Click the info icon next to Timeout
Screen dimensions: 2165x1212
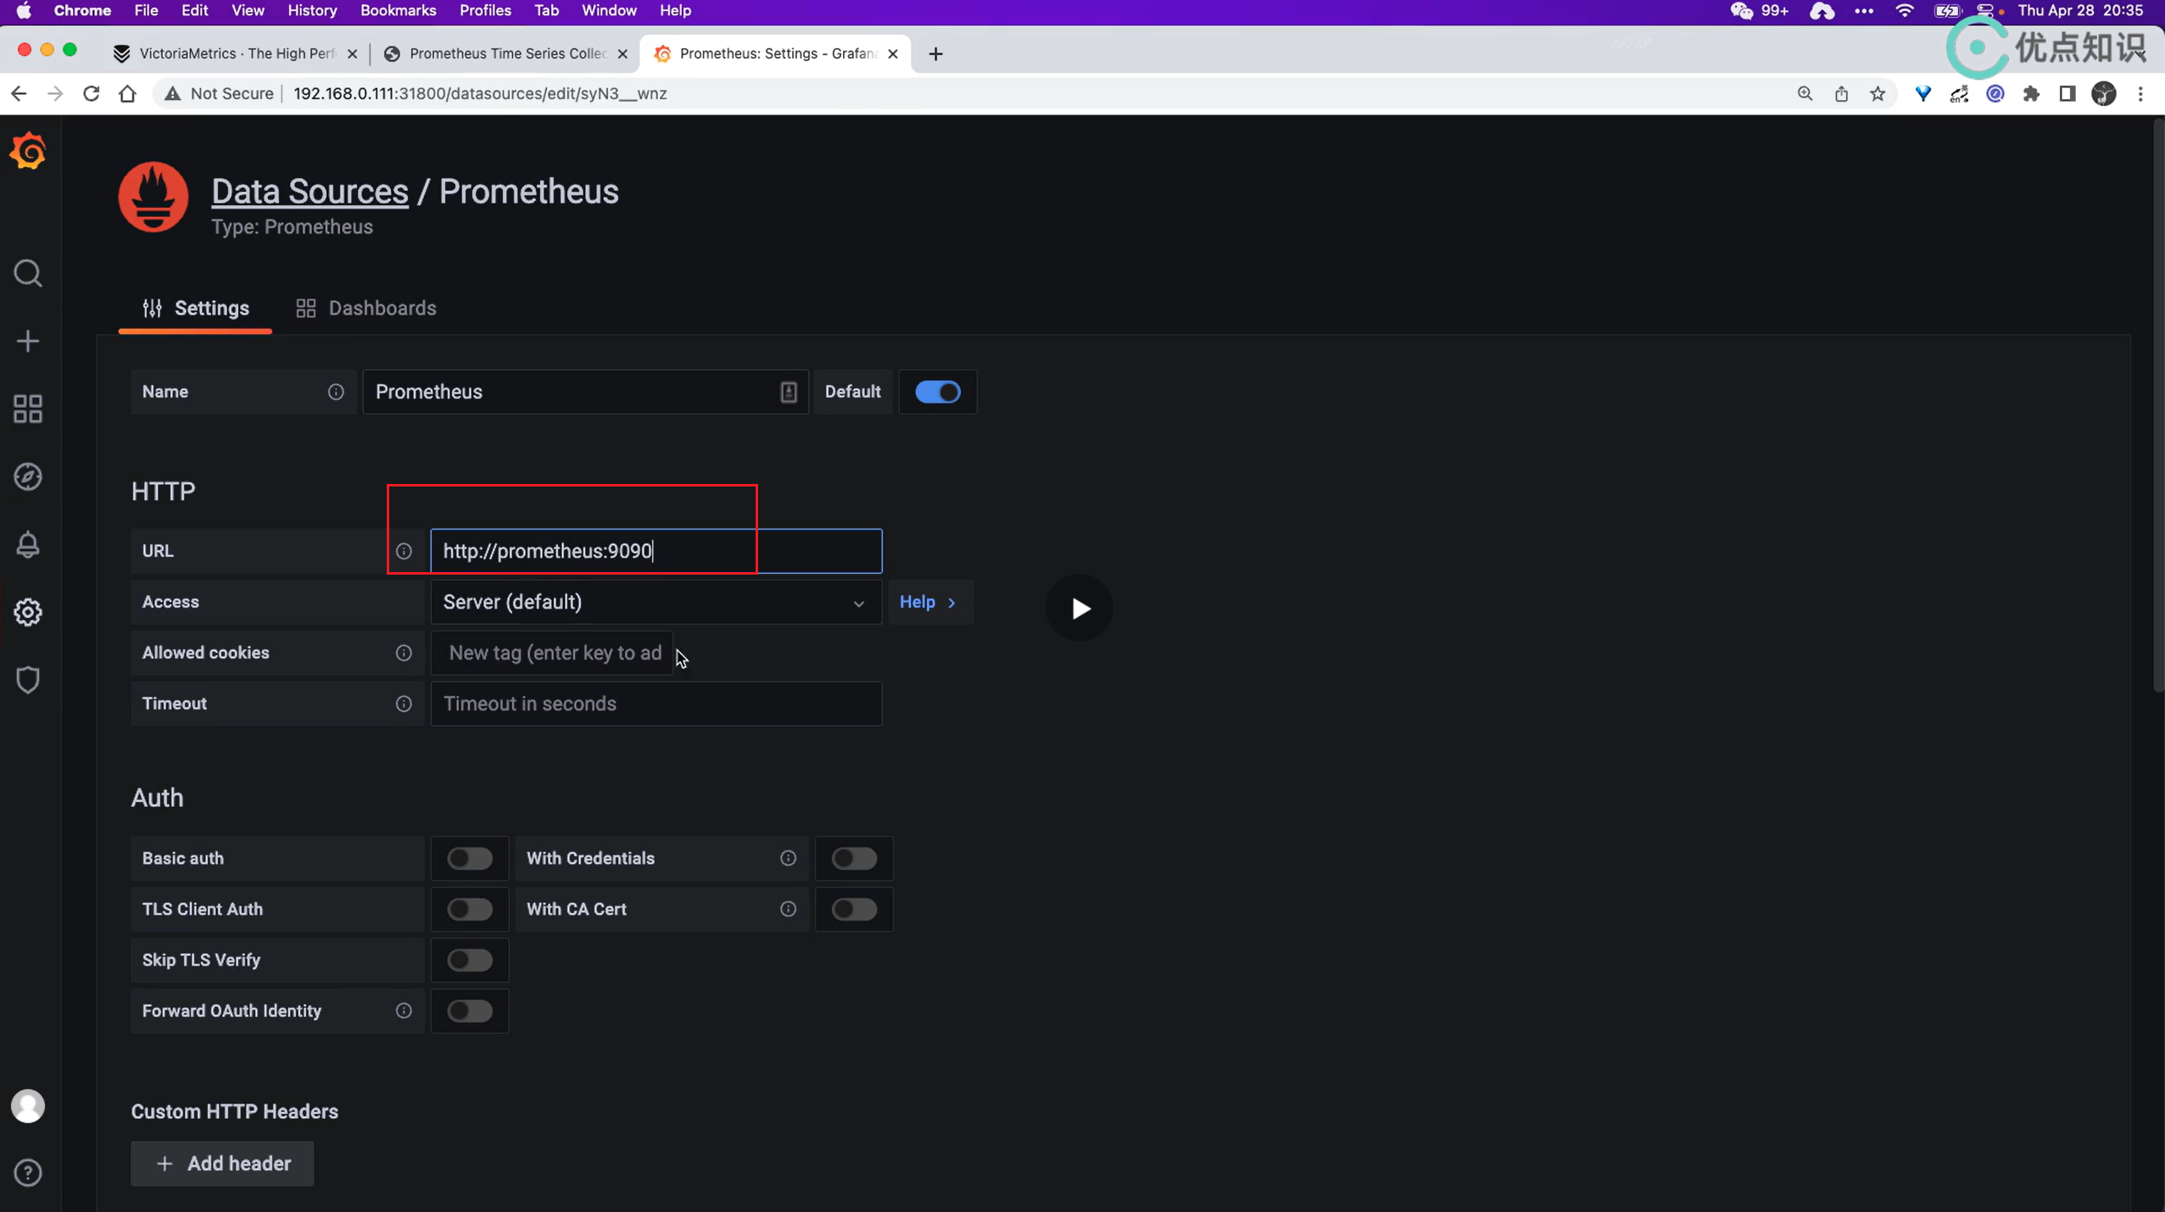point(404,703)
